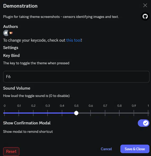This screenshot has height=156, width=151.
Task: Set sound volume to 0.2 mark
Action: 33,113
